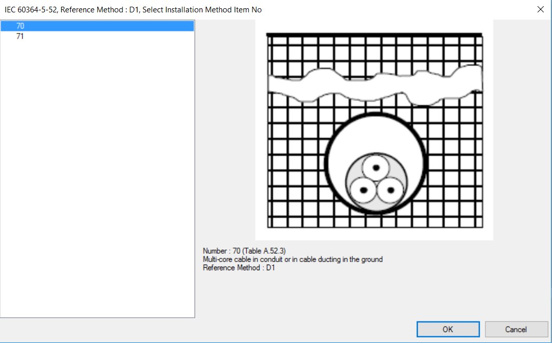Click the bottom-right cable core in diagram
The height and width of the screenshot is (343, 552).
pyautogui.click(x=389, y=190)
